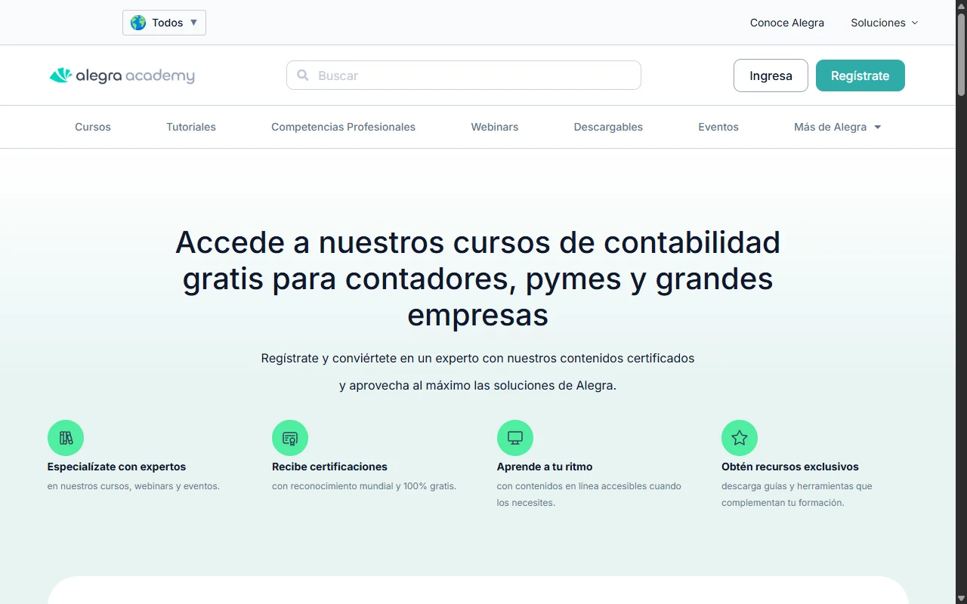Open Competencias Profesionales page
Image resolution: width=967 pixels, height=604 pixels.
click(344, 127)
